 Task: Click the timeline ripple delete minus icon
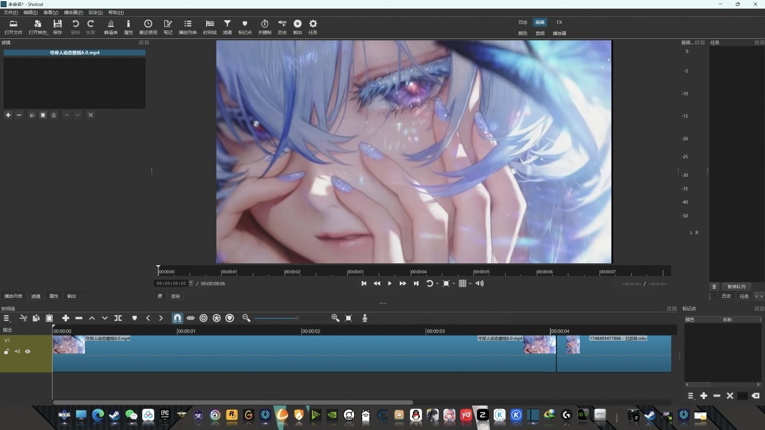[78, 318]
